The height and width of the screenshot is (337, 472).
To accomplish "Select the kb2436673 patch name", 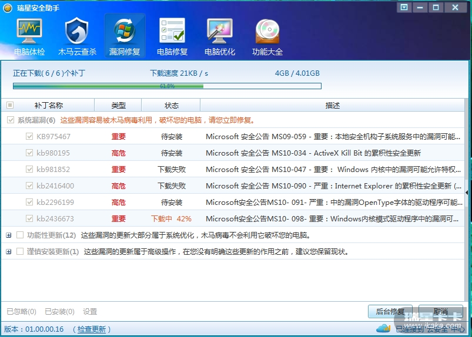I will [55, 218].
